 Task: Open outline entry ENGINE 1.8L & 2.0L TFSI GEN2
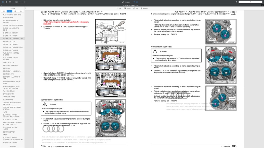click(x=13, y=25)
